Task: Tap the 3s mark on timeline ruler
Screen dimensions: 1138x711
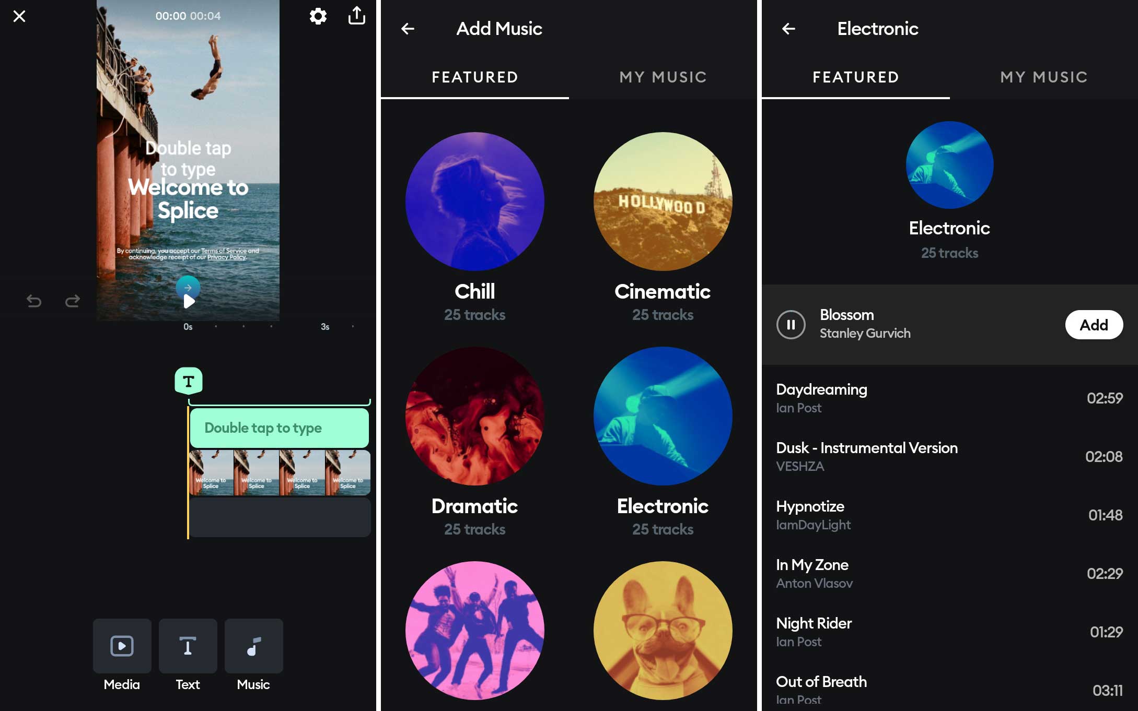Action: pos(325,327)
